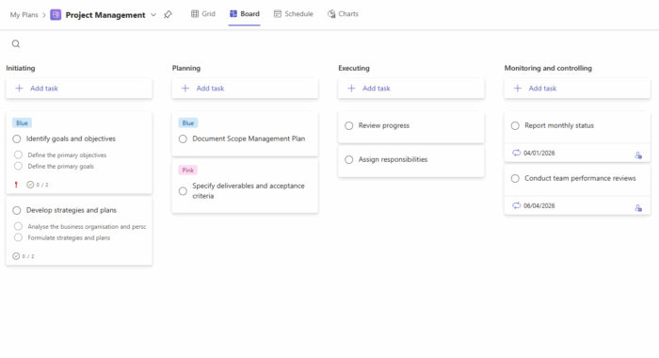Open the Review progress task card
The height and width of the screenshot is (358, 659).
point(411,127)
